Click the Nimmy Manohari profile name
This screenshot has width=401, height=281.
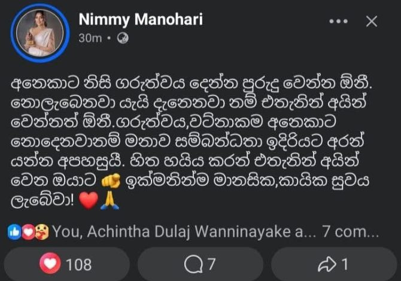[x=141, y=20]
